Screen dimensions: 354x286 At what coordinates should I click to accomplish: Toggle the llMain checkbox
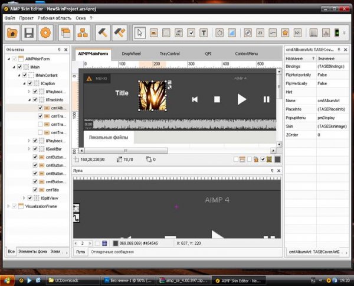(x=19, y=67)
